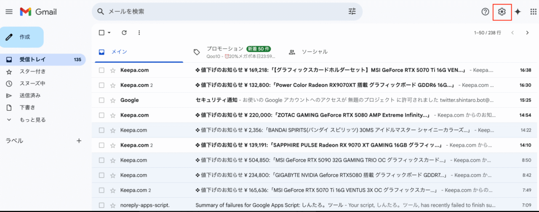Star the Google security notification email

pos(112,100)
